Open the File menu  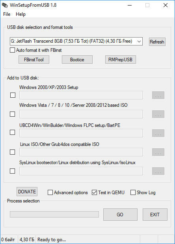point(7,14)
